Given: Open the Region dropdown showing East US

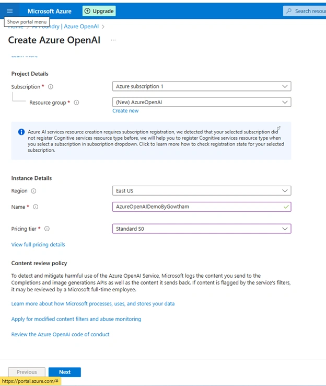Looking at the screenshot, I should coord(202,191).
